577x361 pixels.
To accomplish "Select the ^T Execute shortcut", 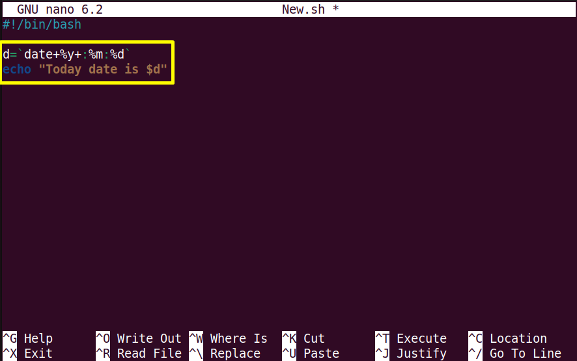I will 411,338.
